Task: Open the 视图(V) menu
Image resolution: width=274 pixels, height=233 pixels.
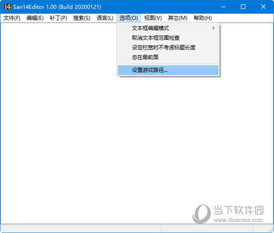Action: coord(153,18)
